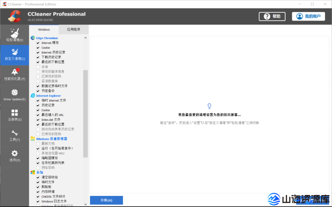Open 选项 settings

pyautogui.click(x=14, y=156)
